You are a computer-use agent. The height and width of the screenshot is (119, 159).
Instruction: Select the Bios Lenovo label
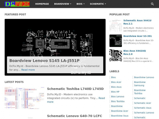(x=118, y=97)
